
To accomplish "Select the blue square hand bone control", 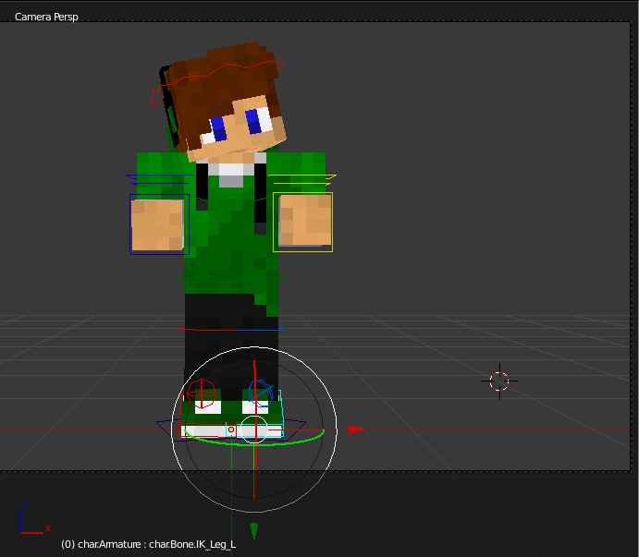I will [x=159, y=224].
